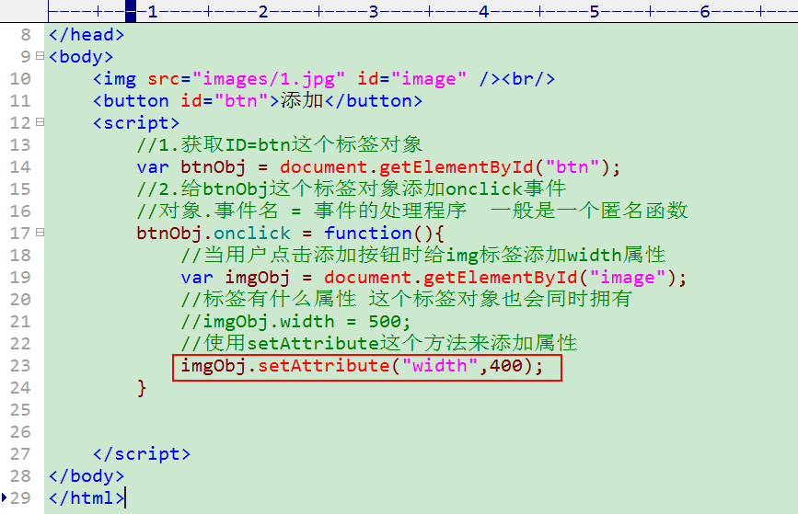
Task: Click the opening <script> tag
Action: click(x=136, y=123)
